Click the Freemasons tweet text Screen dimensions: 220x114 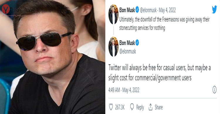click(x=164, y=24)
